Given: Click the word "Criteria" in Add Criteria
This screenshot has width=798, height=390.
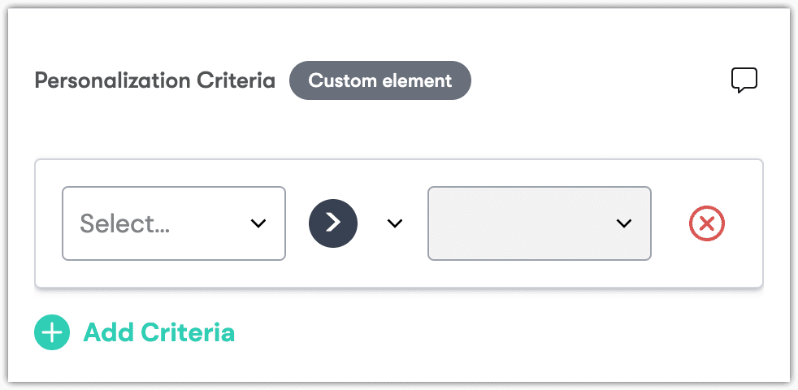Looking at the screenshot, I should [x=188, y=332].
